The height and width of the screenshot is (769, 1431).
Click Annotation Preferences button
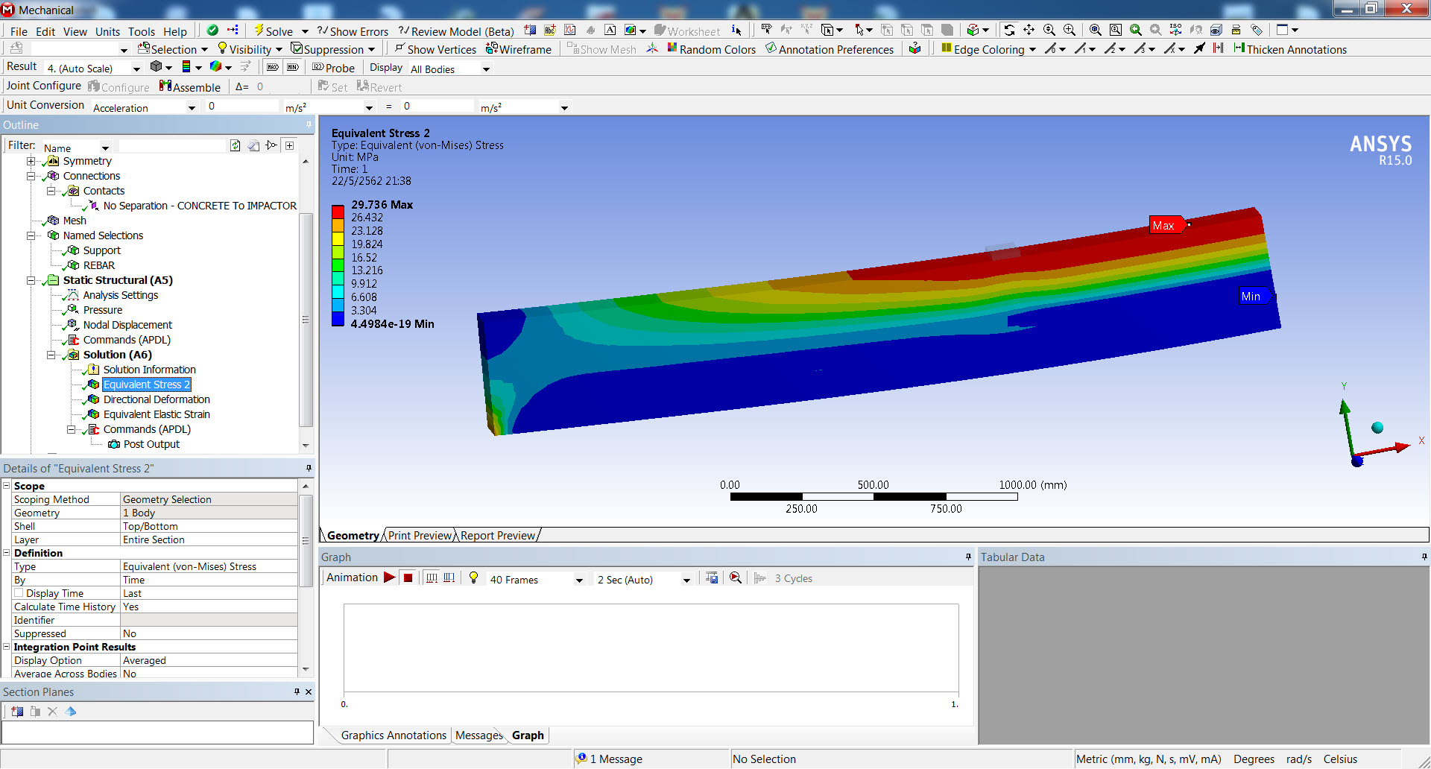[x=830, y=49]
